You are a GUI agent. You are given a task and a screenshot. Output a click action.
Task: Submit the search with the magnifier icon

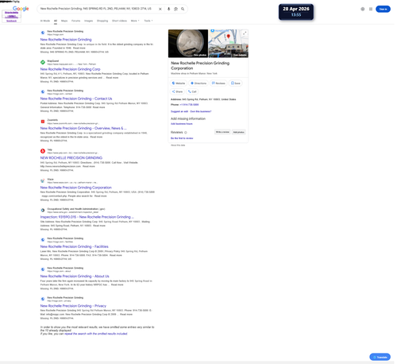(x=183, y=9)
